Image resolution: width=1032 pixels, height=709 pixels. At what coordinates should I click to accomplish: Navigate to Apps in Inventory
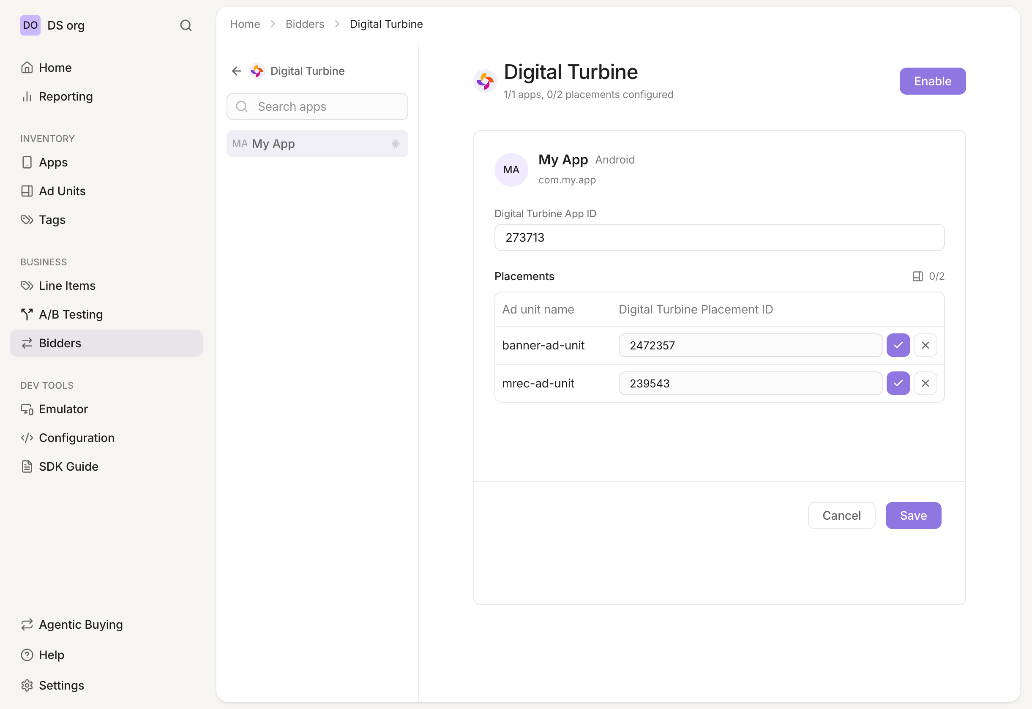tap(106, 162)
